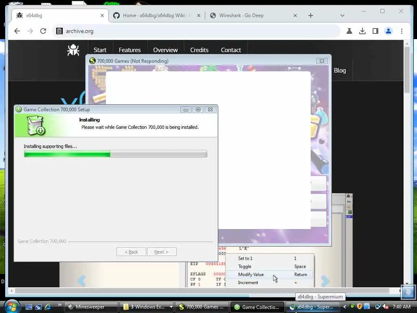
Task: Click the network tray icon
Action: click(x=378, y=306)
